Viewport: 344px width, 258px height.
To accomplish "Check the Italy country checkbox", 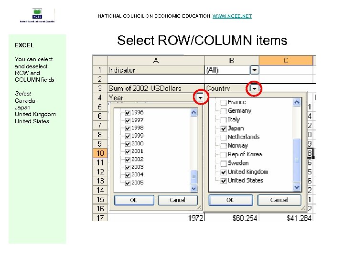I will click(x=224, y=120).
